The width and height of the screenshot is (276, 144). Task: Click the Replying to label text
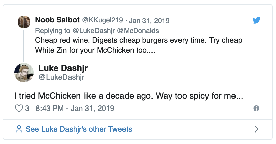click(53, 31)
